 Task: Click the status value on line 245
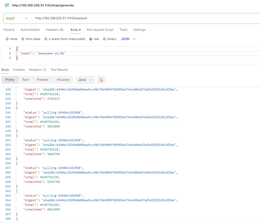click(62, 113)
